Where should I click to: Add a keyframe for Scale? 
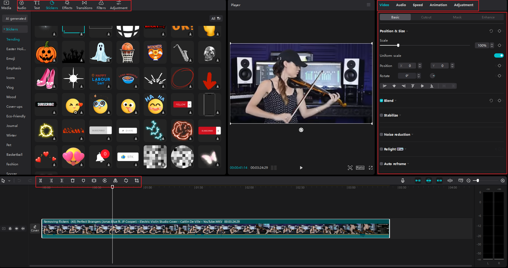click(x=499, y=45)
